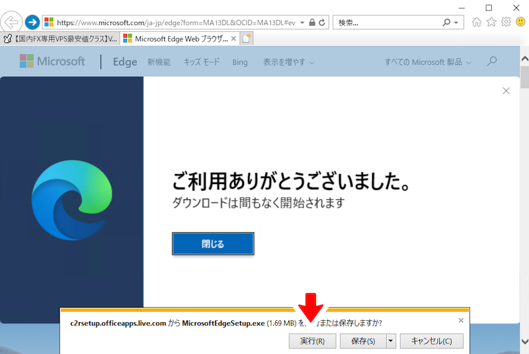
Task: Click 実行(R) to run the download
Action: click(x=312, y=341)
